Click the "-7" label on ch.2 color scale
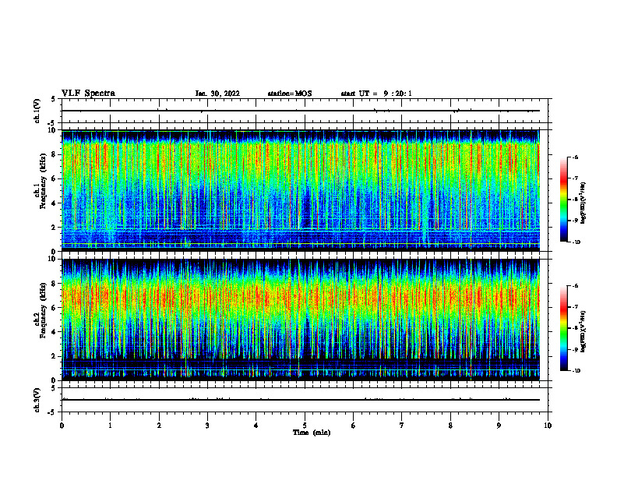Screen dimensions: 617x477 [x=575, y=307]
